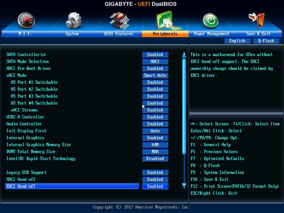Click the Peripherals circuit board icon
Screen dimensions: 284x213
coord(166,20)
